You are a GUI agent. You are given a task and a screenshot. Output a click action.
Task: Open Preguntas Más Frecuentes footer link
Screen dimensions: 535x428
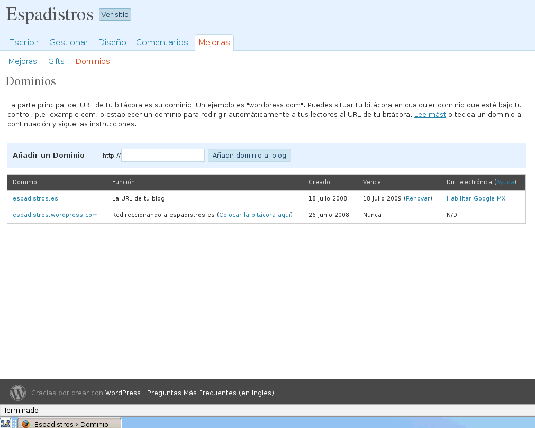[x=210, y=393]
